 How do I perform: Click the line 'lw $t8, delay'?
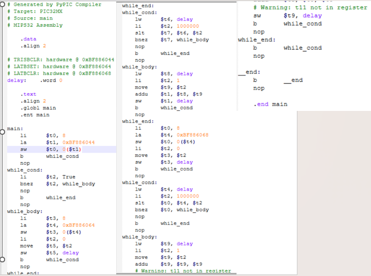[164, 73]
